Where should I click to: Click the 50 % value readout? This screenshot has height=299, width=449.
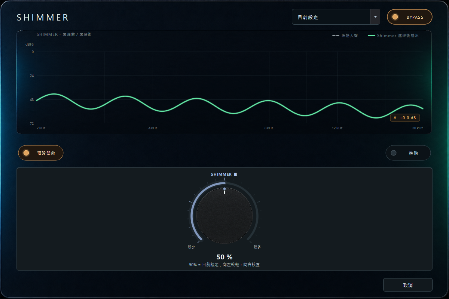pyautogui.click(x=224, y=257)
